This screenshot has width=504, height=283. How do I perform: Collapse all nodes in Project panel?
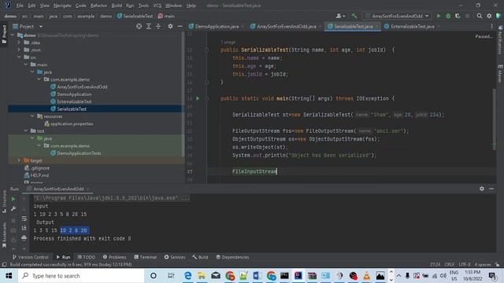(x=158, y=26)
